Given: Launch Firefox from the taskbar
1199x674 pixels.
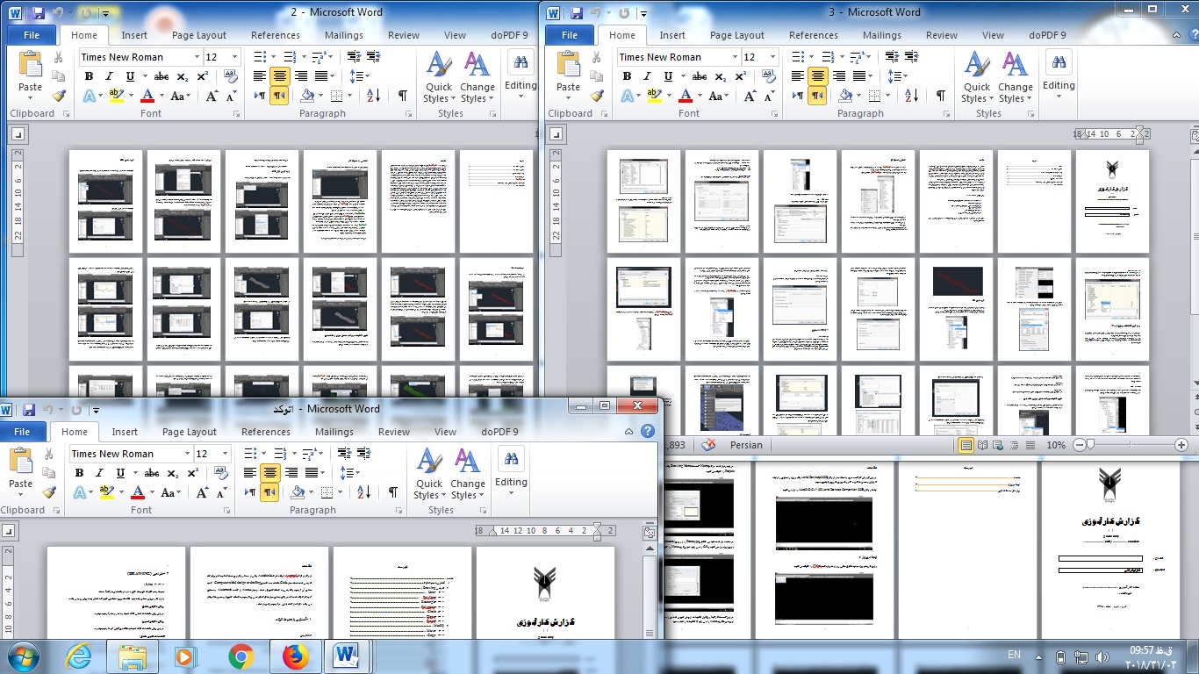Looking at the screenshot, I should (x=296, y=656).
